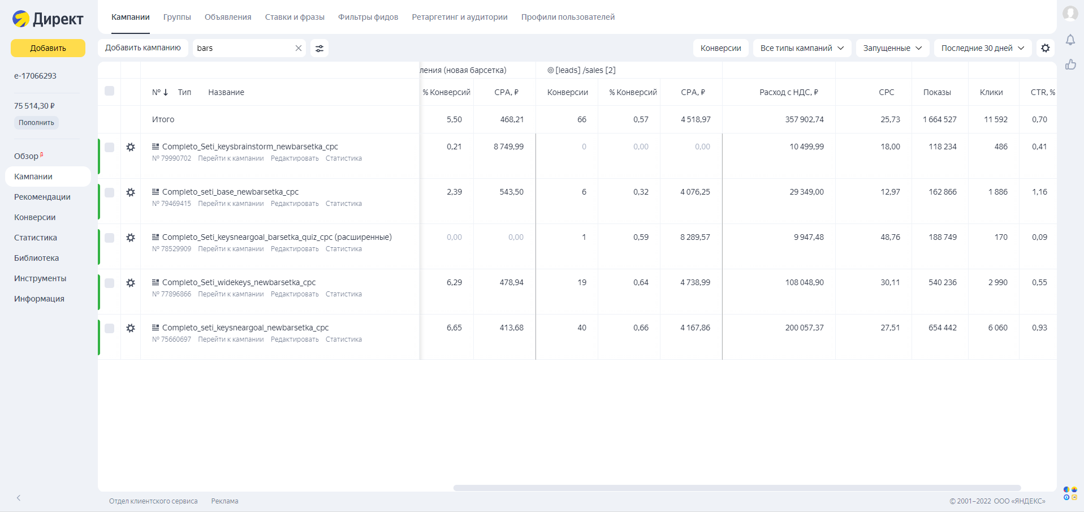1084x512 pixels.
Task: Click the yellow Добавить button
Action: pyautogui.click(x=48, y=48)
